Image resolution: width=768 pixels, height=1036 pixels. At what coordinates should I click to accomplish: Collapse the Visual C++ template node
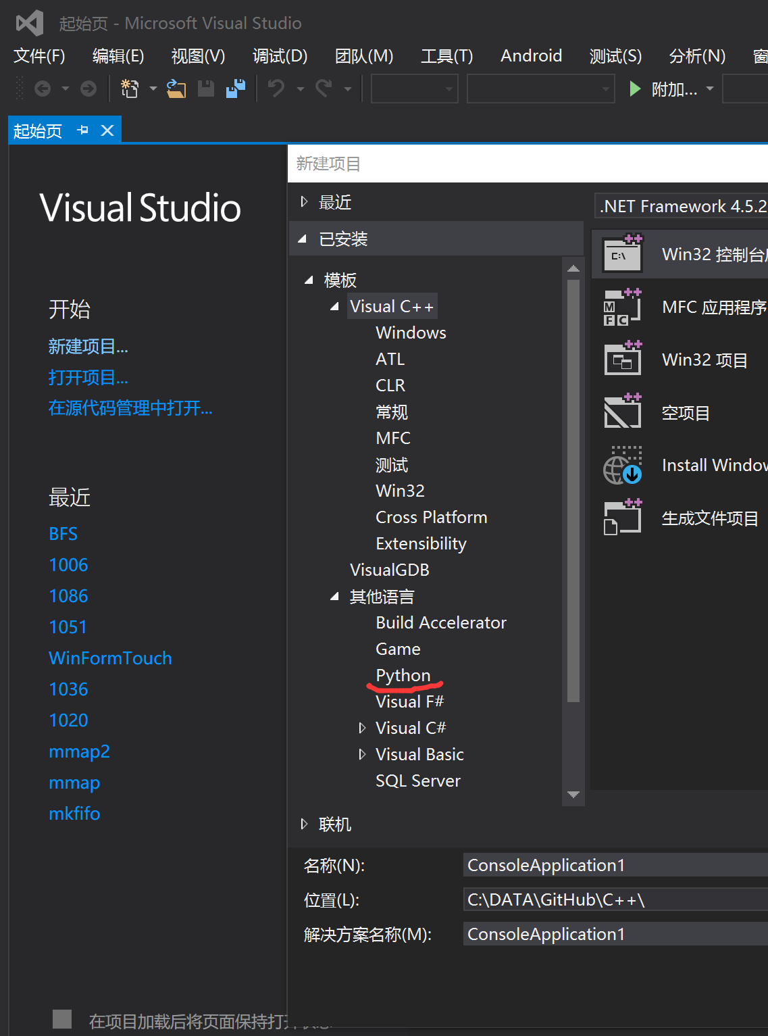pos(334,305)
